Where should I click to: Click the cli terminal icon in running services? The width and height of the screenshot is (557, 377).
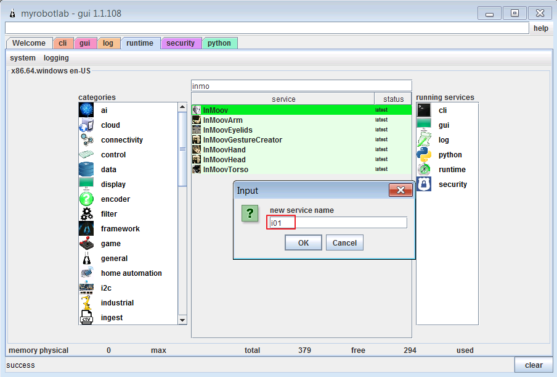[424, 110]
